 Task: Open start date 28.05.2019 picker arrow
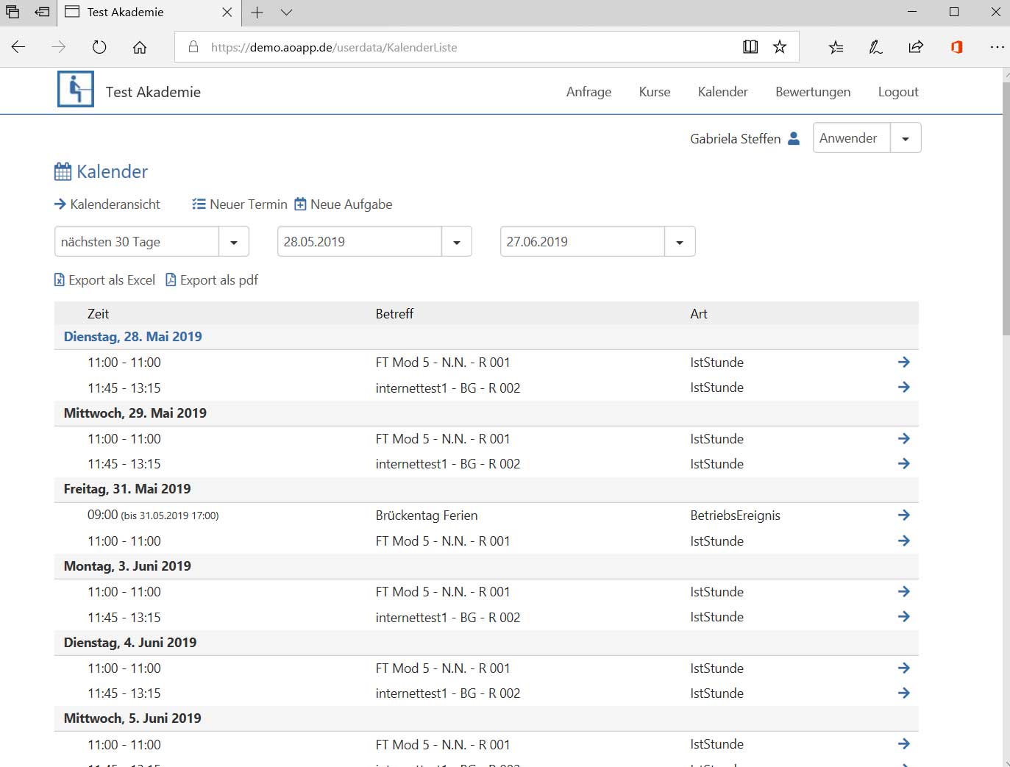(457, 242)
